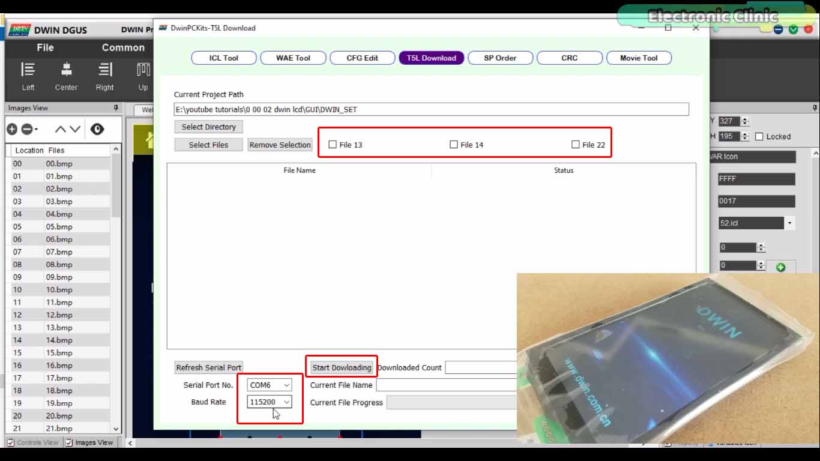Open the Common ribbon tab
Viewport: 820px width, 461px height.
pyautogui.click(x=123, y=47)
